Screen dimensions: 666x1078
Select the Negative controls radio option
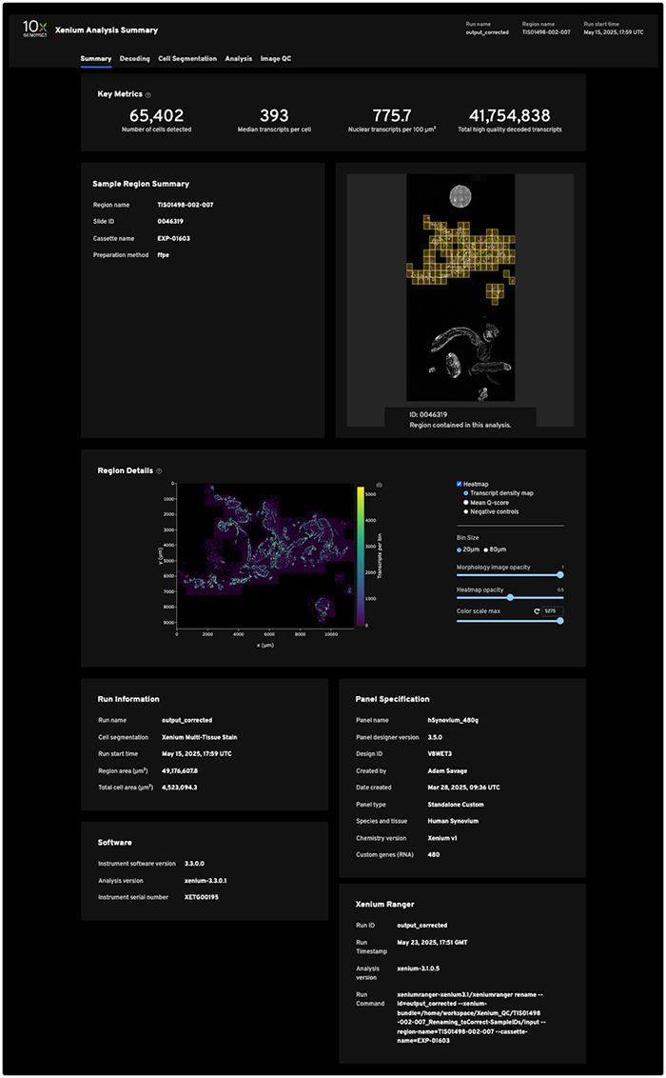tap(465, 511)
